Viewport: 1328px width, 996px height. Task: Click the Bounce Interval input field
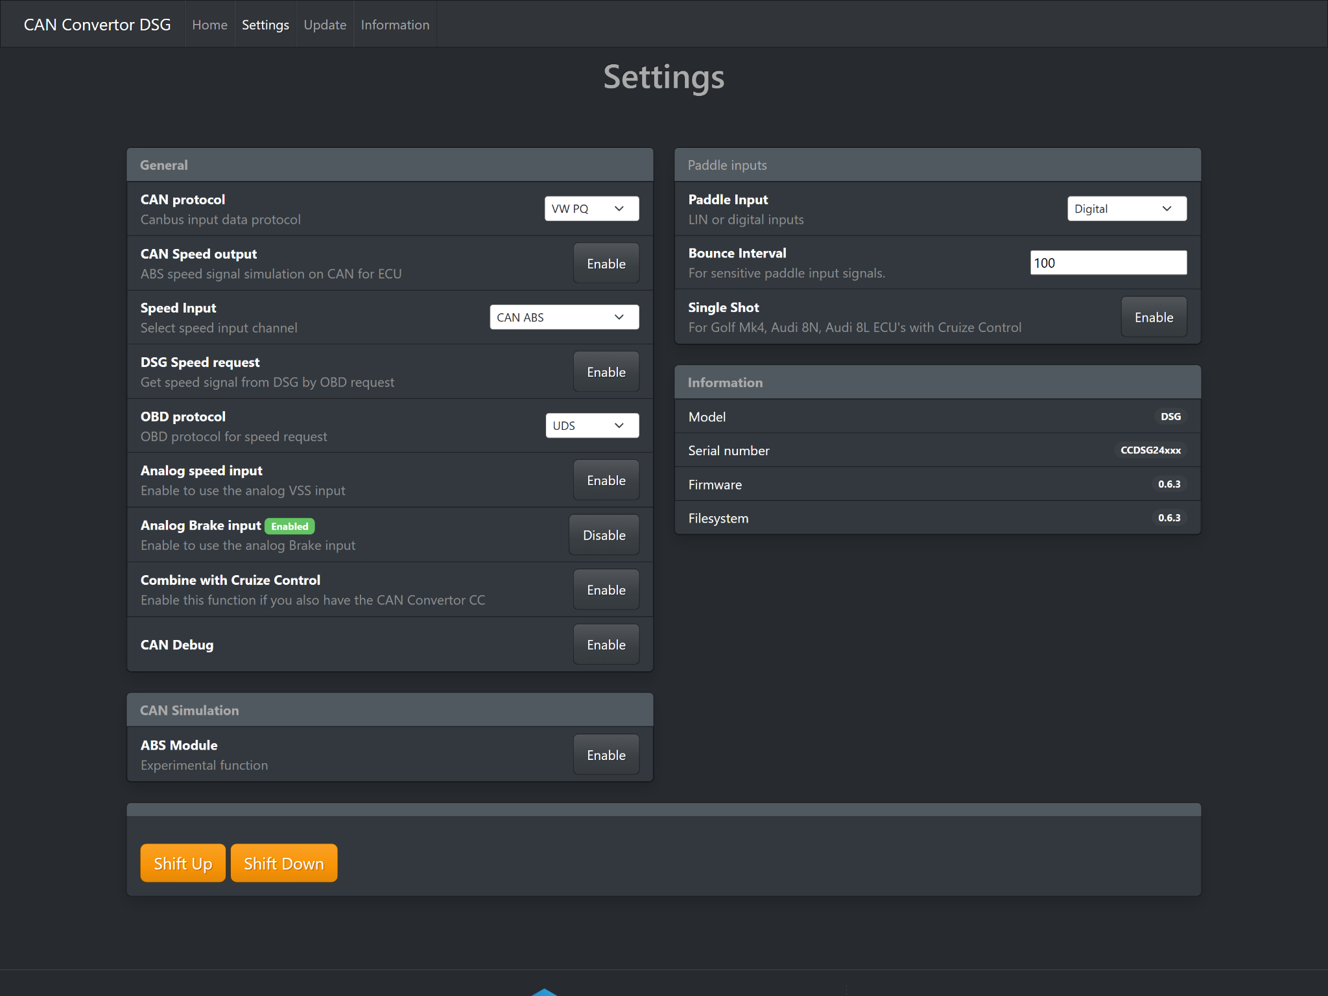pos(1109,263)
